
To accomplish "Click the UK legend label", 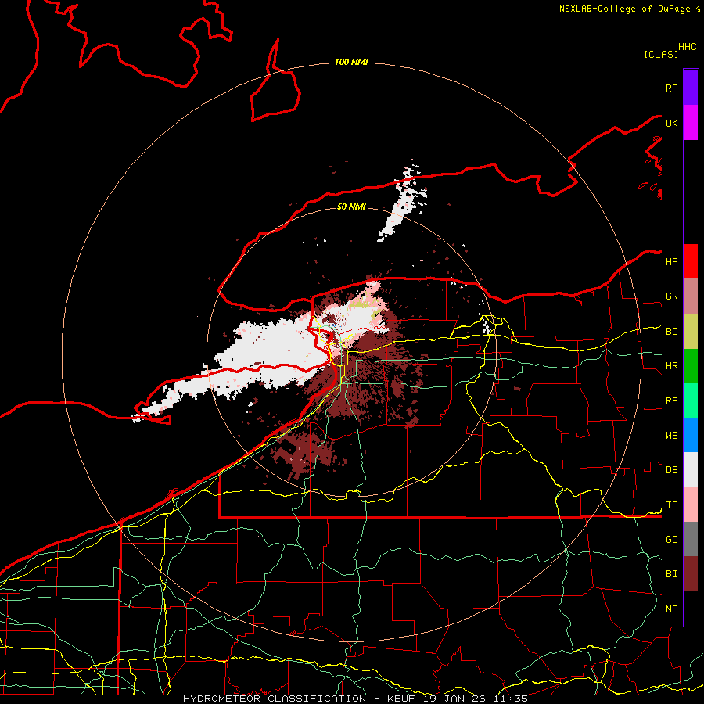I will pyautogui.click(x=671, y=123).
